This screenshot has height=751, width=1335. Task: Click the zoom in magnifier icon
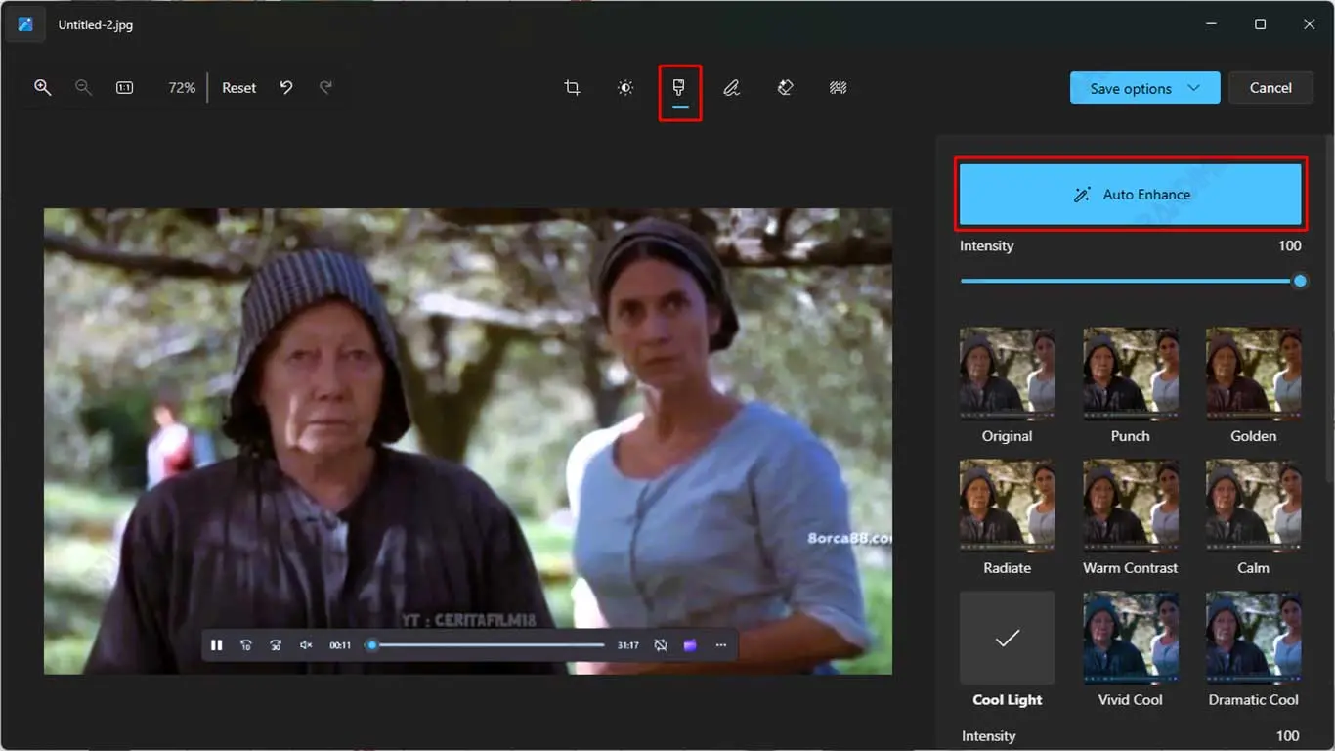pyautogui.click(x=43, y=88)
